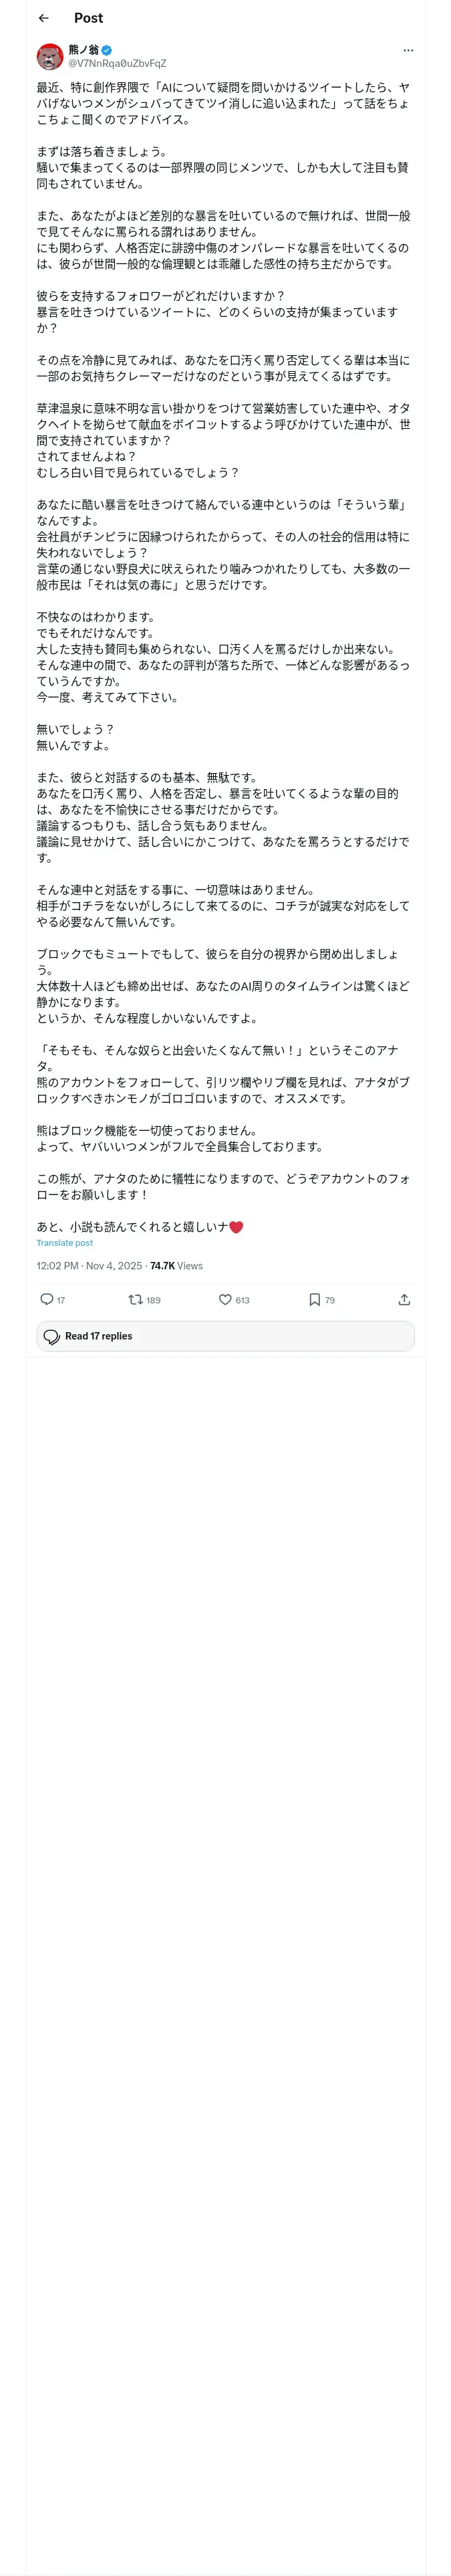The width and height of the screenshot is (451, 2576).
Task: Open the 熊ノ翁 profile avatar
Action: 50,56
